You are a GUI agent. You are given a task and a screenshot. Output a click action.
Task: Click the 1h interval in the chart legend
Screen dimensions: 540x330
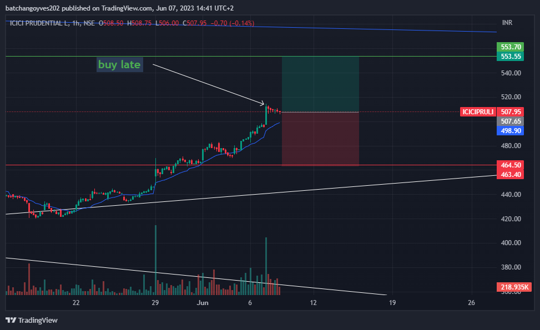[76, 23]
